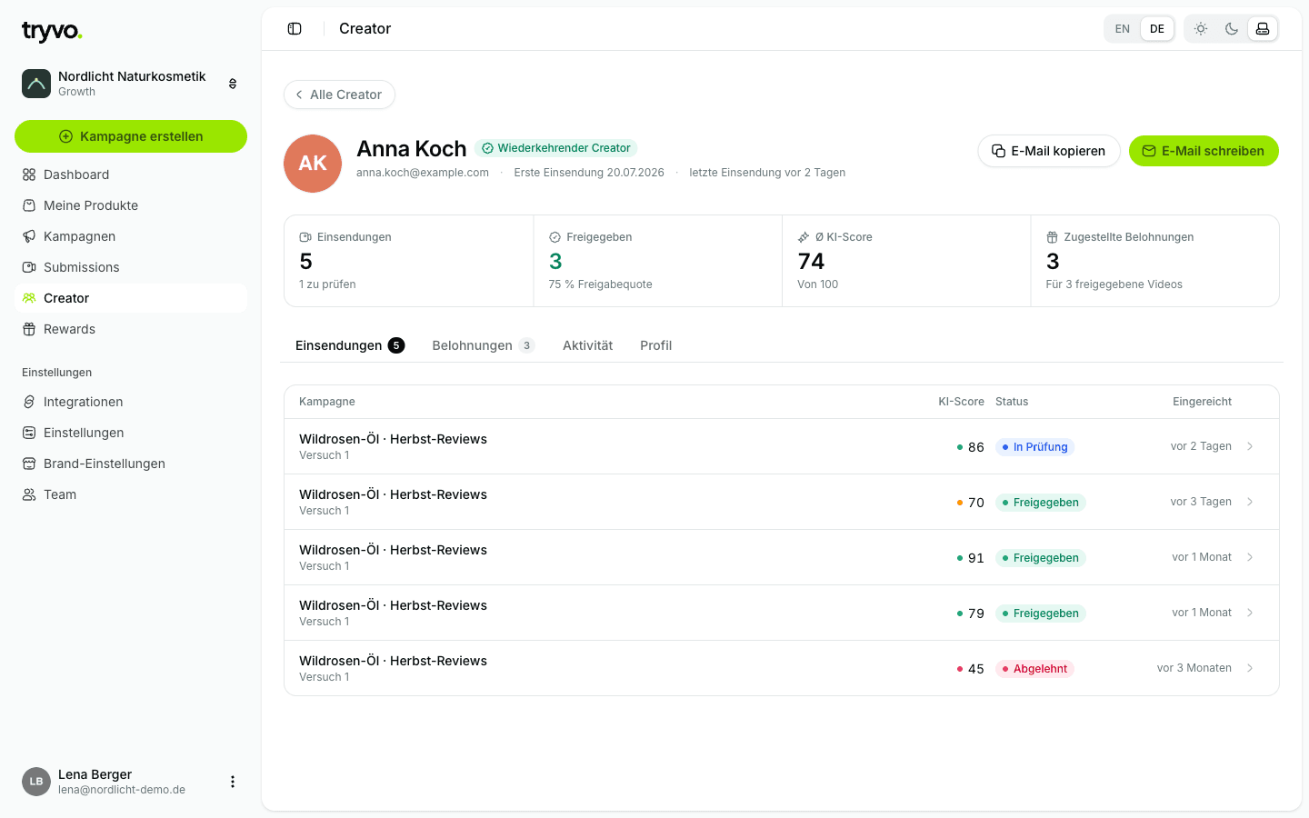Click the tryvo logo

(x=52, y=31)
